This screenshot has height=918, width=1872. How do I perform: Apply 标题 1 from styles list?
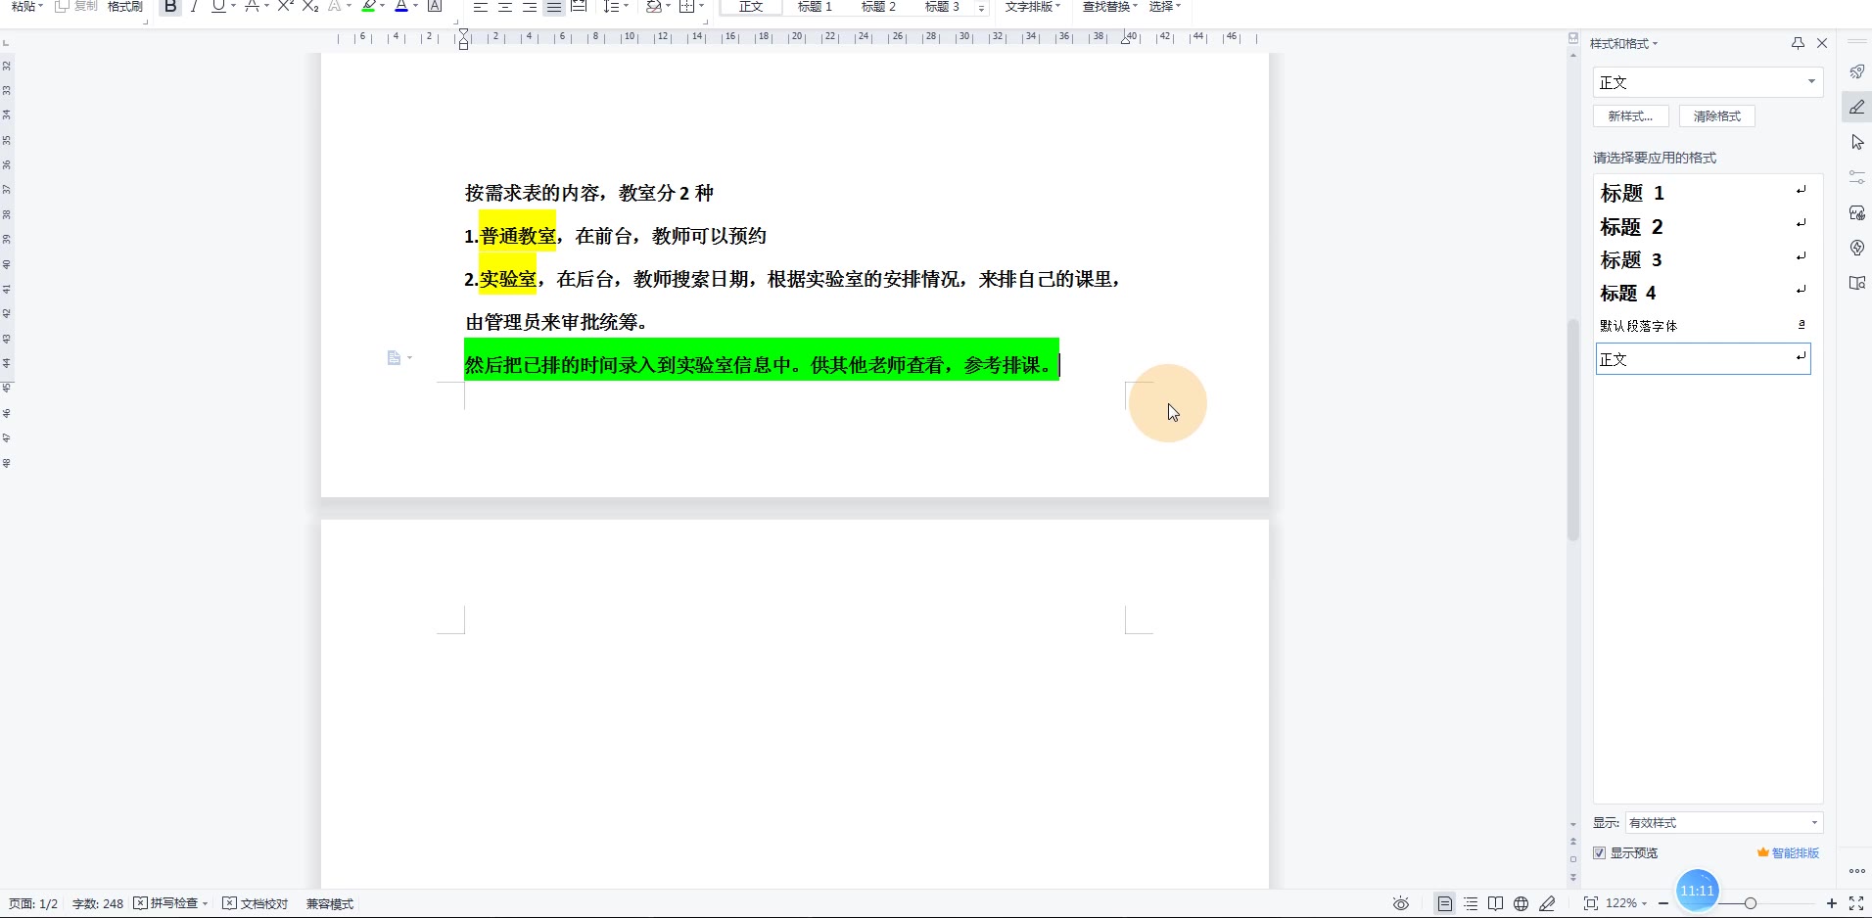[1703, 193]
